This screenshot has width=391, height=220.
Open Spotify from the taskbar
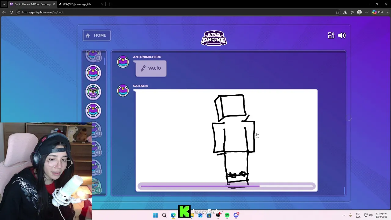(227, 215)
